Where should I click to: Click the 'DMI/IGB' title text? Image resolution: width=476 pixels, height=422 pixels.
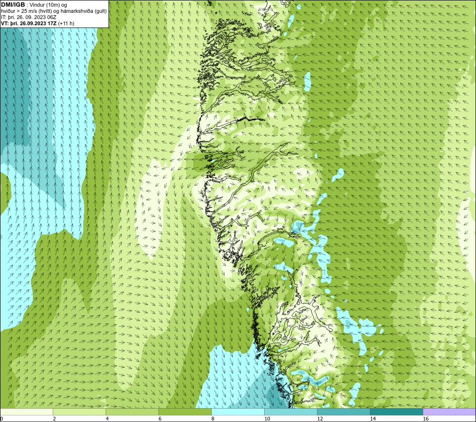(x=13, y=5)
